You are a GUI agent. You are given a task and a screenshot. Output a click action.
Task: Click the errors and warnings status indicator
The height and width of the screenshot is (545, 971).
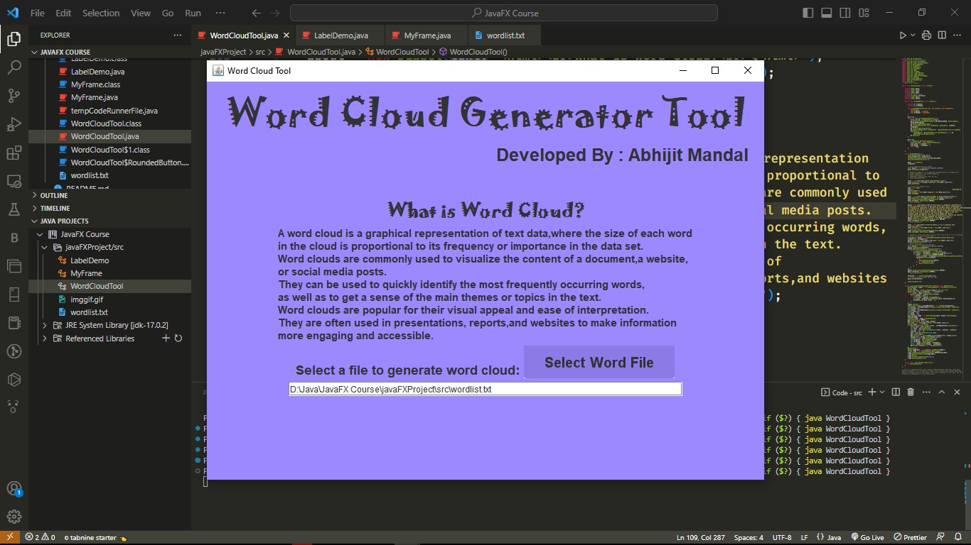point(41,537)
